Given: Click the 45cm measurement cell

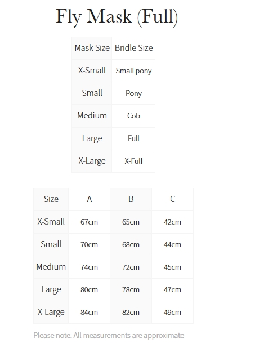Looking at the screenshot, I should click(x=172, y=267).
